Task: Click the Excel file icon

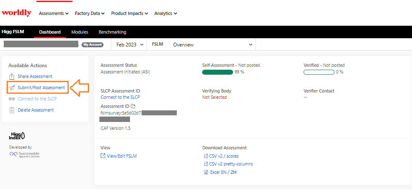Action: (x=206, y=172)
